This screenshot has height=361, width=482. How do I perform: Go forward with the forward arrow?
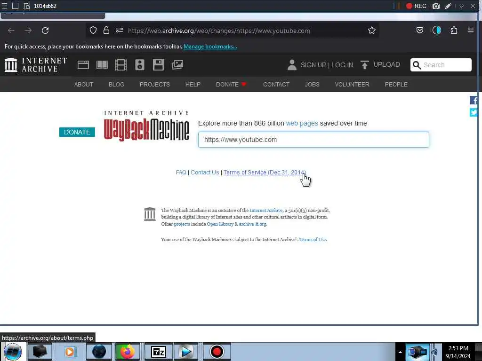(28, 31)
